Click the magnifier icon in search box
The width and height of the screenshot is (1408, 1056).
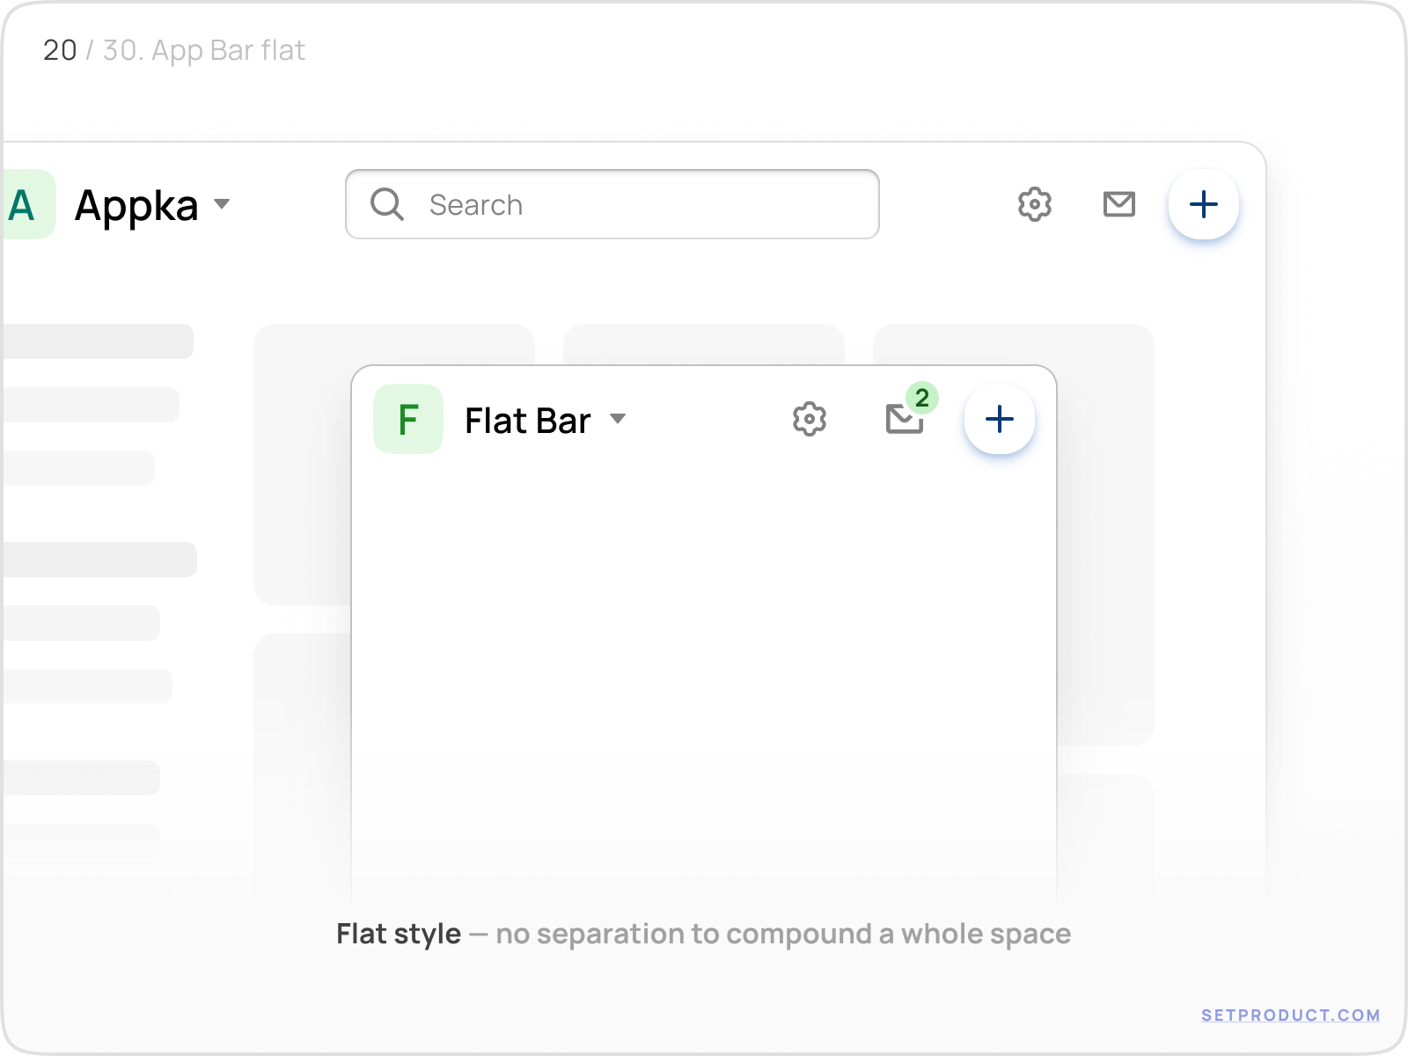[386, 204]
